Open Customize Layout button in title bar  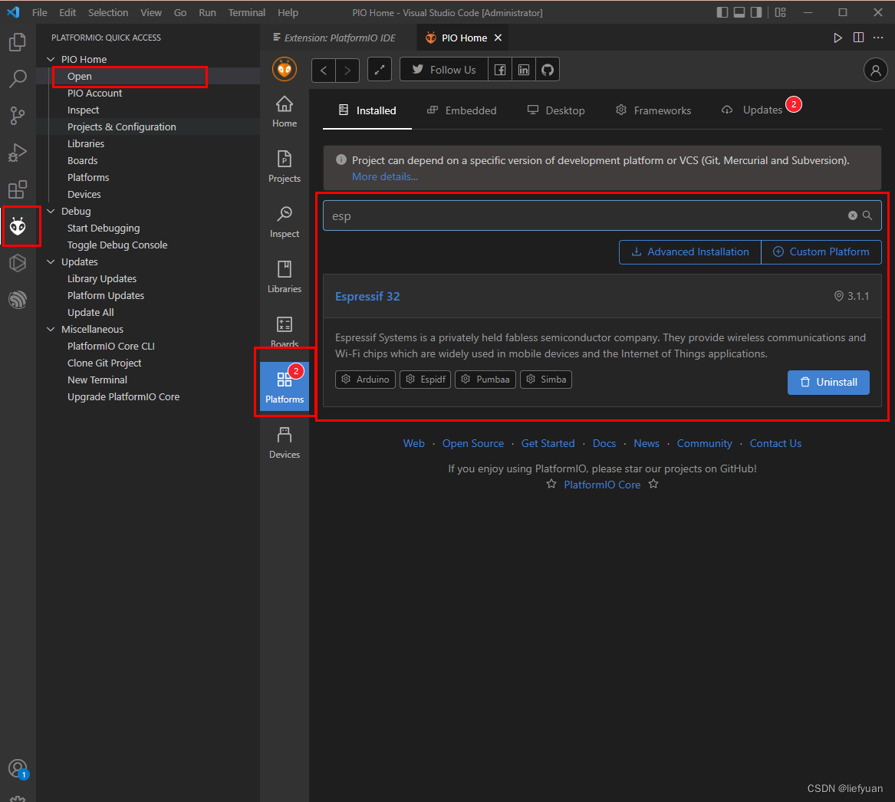coord(780,12)
